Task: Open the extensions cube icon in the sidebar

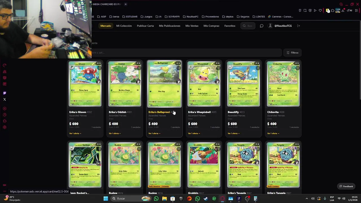Action: click(x=5, y=121)
